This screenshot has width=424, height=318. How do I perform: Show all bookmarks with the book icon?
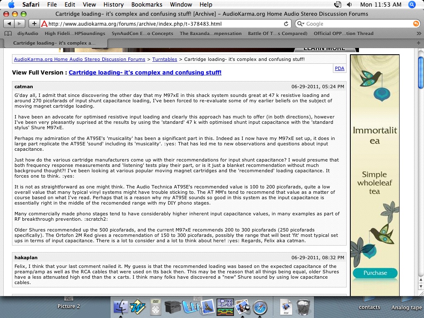pyautogui.click(x=8, y=34)
